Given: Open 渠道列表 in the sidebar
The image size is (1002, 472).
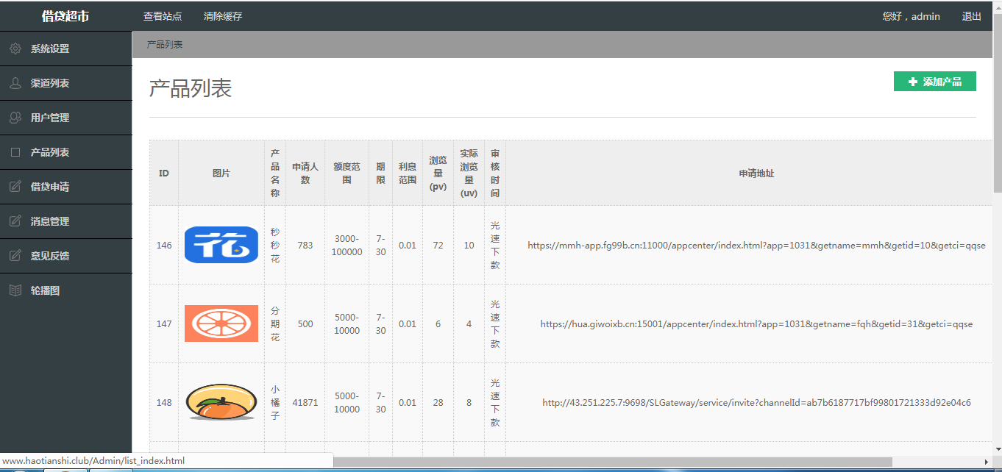Looking at the screenshot, I should coord(66,83).
